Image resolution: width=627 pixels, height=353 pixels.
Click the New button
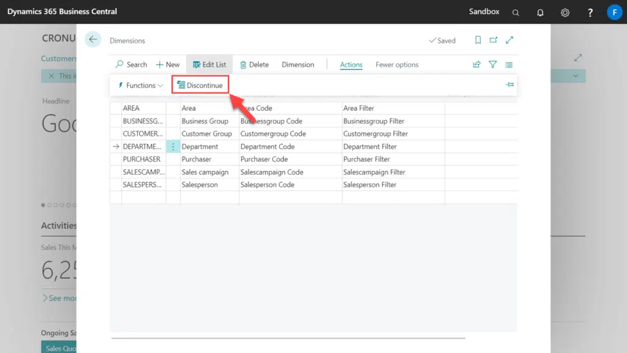(x=168, y=64)
